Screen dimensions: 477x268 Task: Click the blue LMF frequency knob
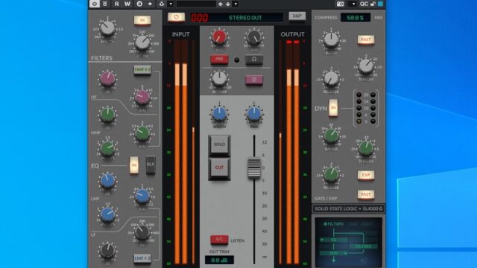click(x=142, y=197)
